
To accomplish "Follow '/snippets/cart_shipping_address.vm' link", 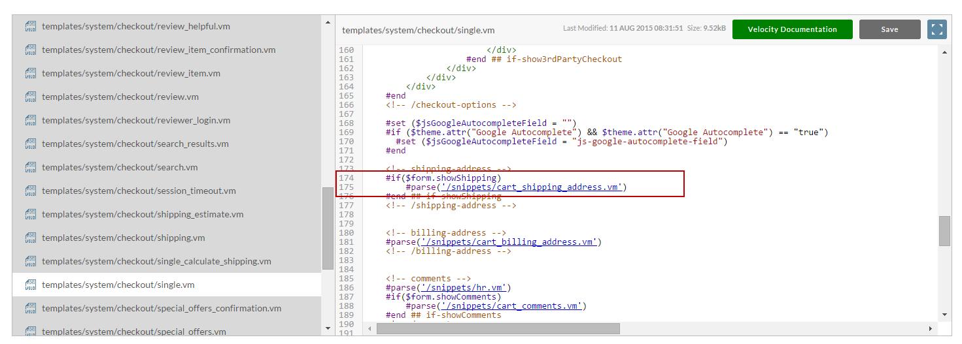I will pyautogui.click(x=532, y=187).
